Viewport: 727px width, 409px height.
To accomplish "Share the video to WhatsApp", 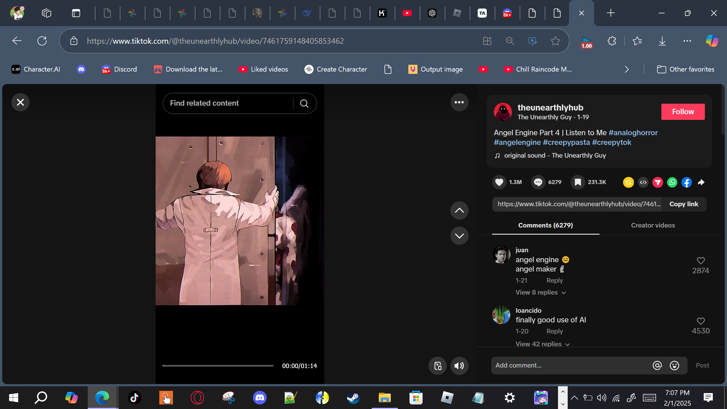I will click(x=672, y=182).
